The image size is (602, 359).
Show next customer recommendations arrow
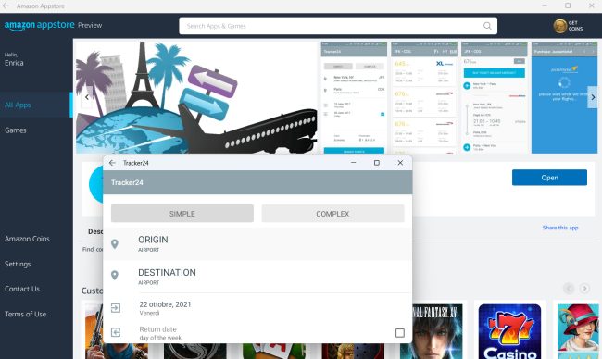pos(584,288)
